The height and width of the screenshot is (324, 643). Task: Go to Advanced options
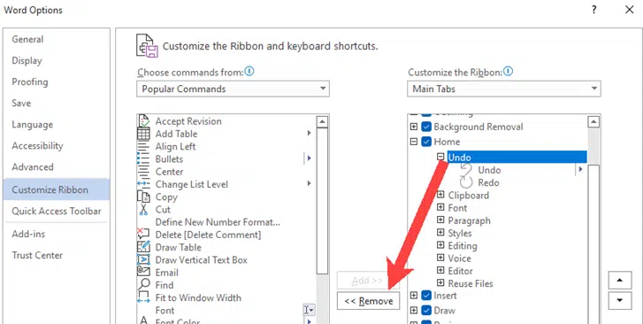(x=57, y=167)
